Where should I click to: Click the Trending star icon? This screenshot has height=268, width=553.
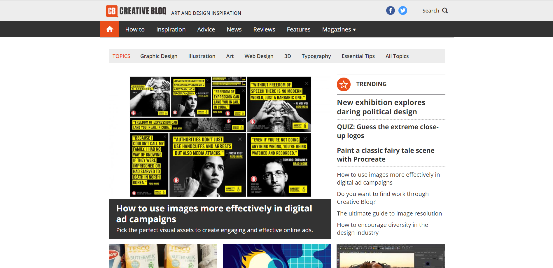tap(344, 84)
